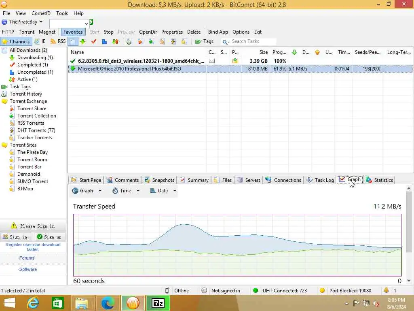414x311 pixels.
Task: Open the Help menu
Action: [x=78, y=13]
